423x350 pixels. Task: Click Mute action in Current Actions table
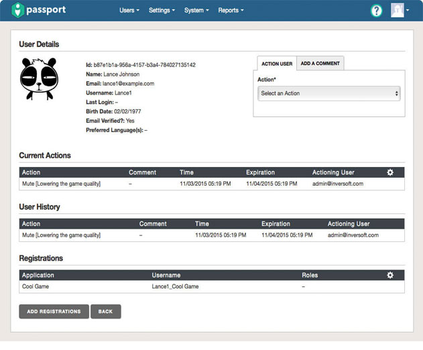click(61, 184)
